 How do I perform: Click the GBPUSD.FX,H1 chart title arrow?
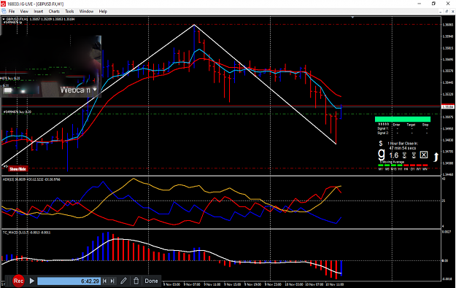[4, 19]
